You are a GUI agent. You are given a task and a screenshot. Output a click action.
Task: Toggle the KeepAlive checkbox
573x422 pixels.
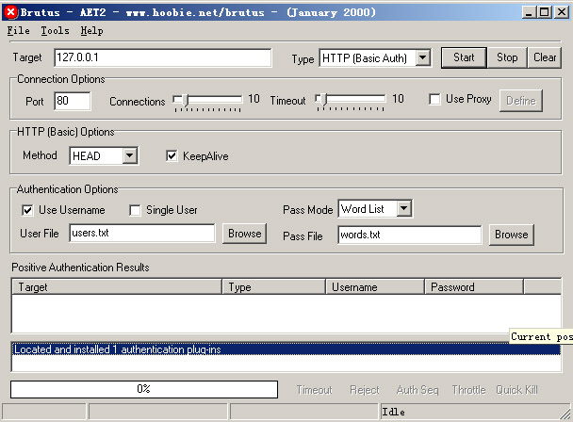[x=172, y=156]
